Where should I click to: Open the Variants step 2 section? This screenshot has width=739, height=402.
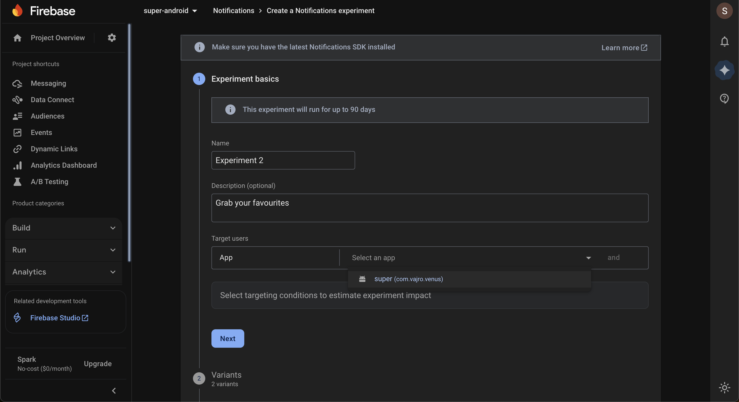(226, 375)
